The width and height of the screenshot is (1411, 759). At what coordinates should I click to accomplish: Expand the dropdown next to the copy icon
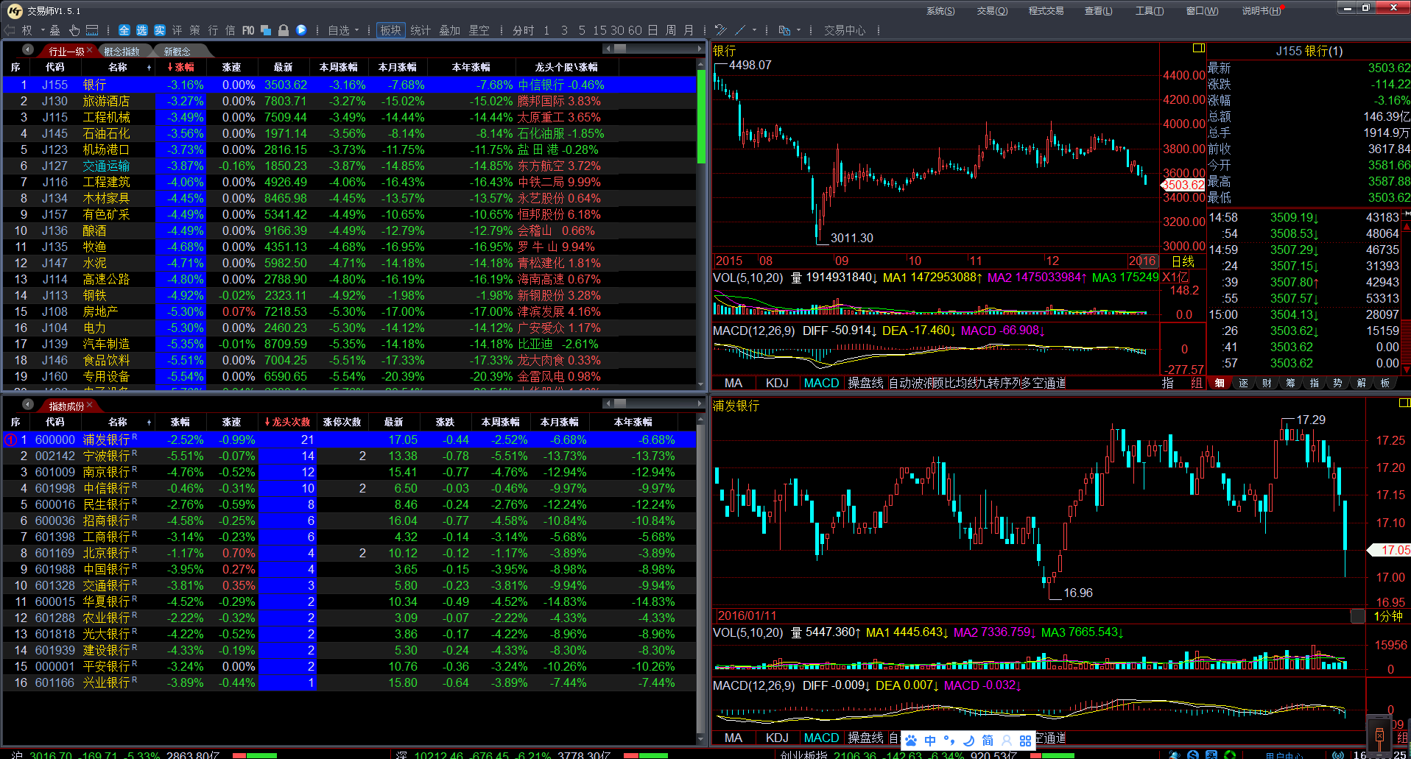point(798,31)
